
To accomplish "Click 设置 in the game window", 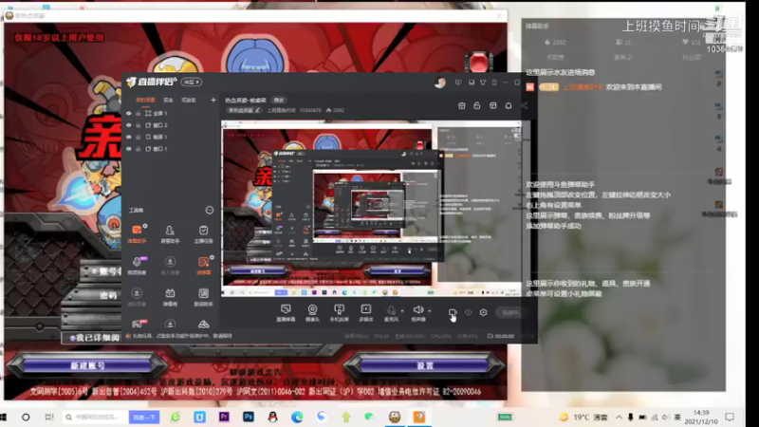I will coord(424,365).
